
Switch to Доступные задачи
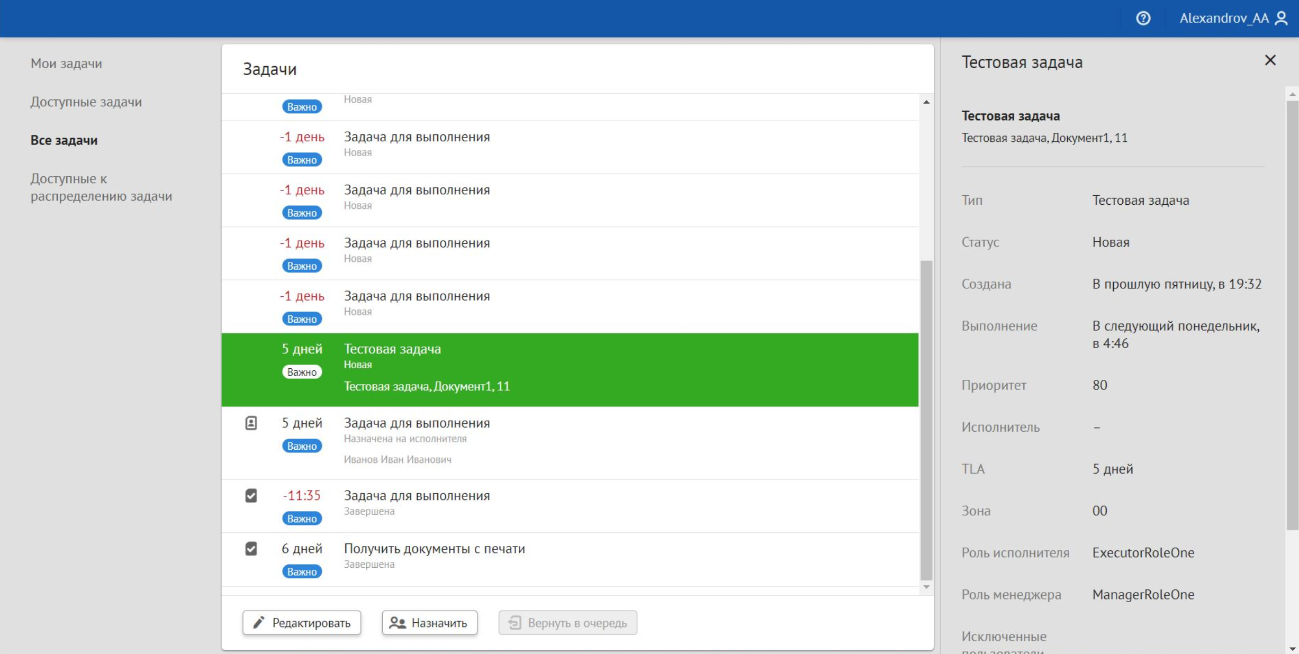(x=86, y=102)
